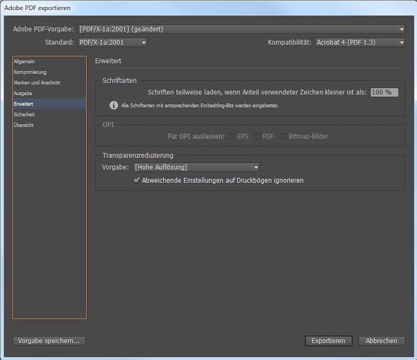The image size is (417, 360).
Task: Select Erweitert in the sidebar
Action: 49,104
